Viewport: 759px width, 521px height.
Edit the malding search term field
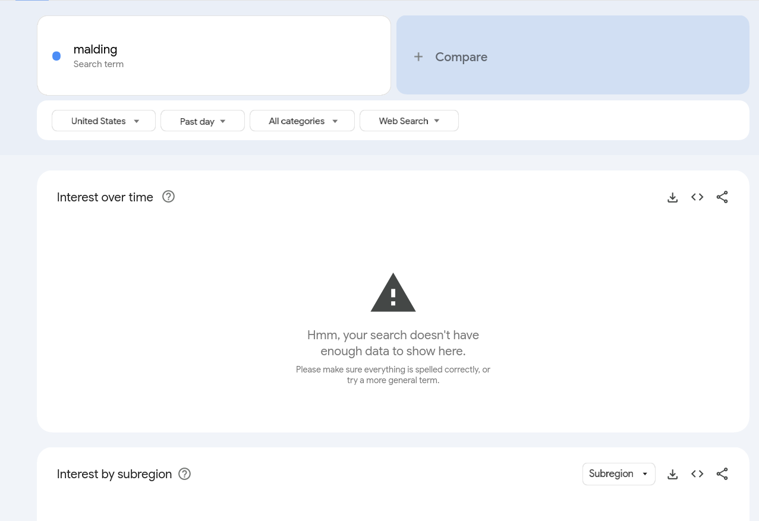click(x=214, y=55)
